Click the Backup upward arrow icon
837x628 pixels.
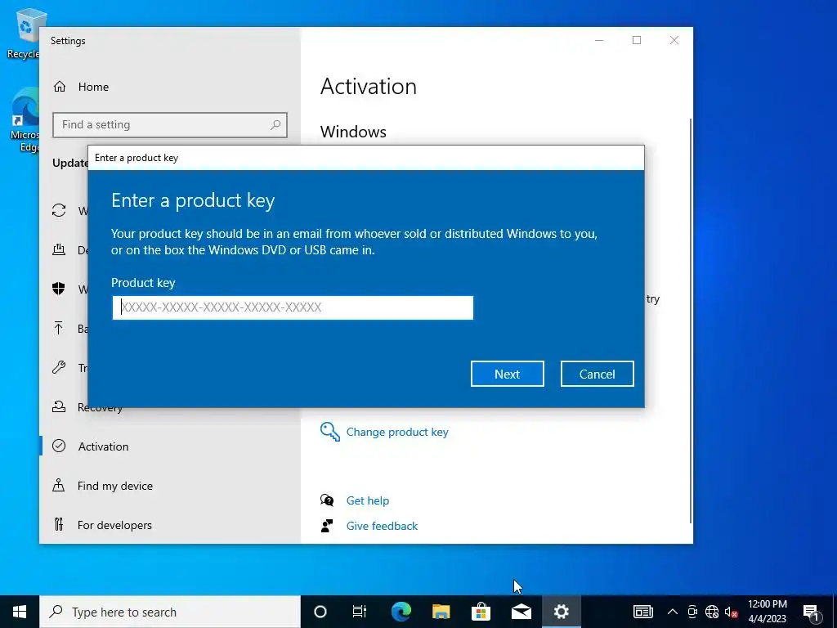pos(59,328)
